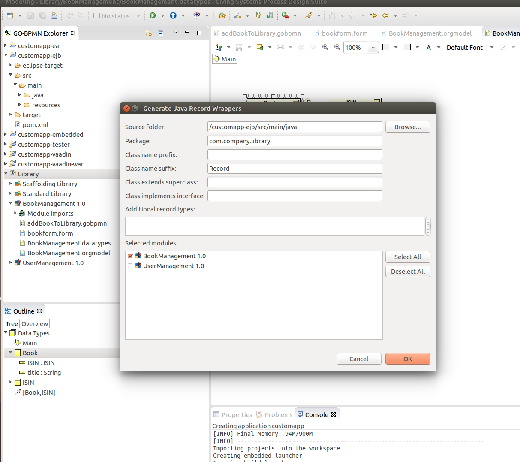This screenshot has width=520, height=462.
Task: Click the New wizard icon in main toolbar
Action: 10,15
